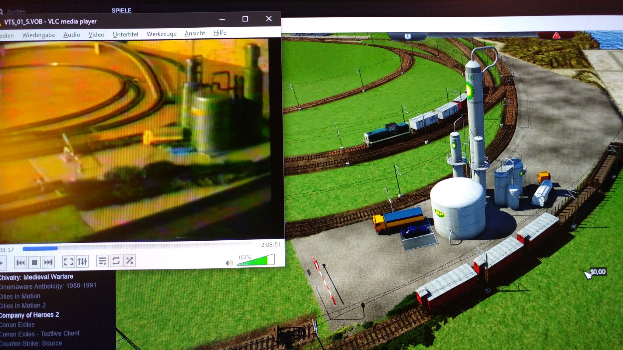
Task: Adjust the VLC volume slider
Action: 256,260
